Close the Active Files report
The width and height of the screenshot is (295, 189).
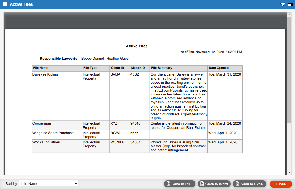coord(281,184)
